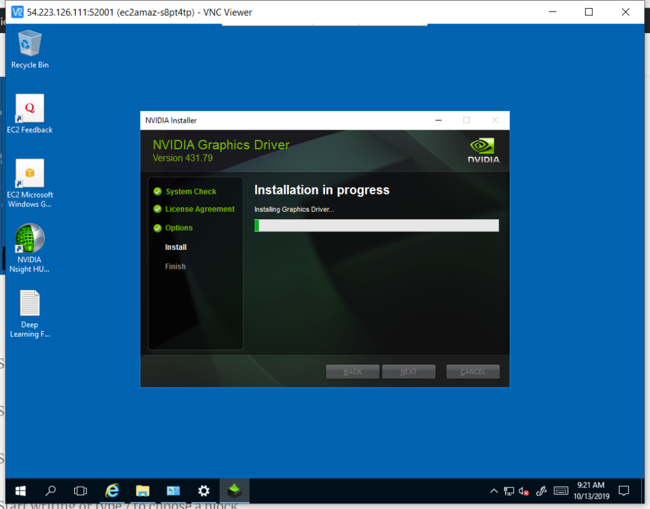Open the Action Center notifications

[x=624, y=491]
